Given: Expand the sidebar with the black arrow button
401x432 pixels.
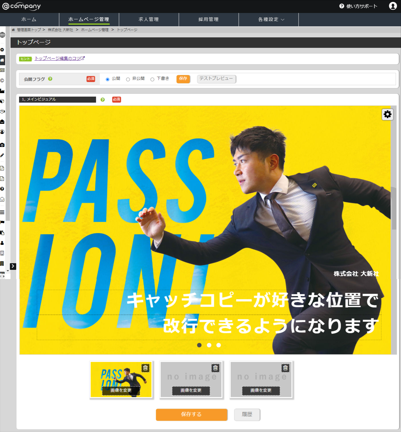Looking at the screenshot, I should click(x=13, y=266).
